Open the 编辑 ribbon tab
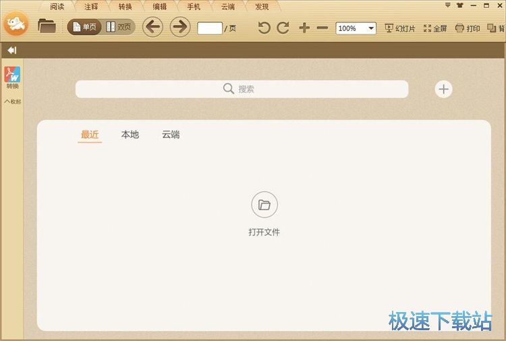Screen dimensions: 506x341 [159, 7]
